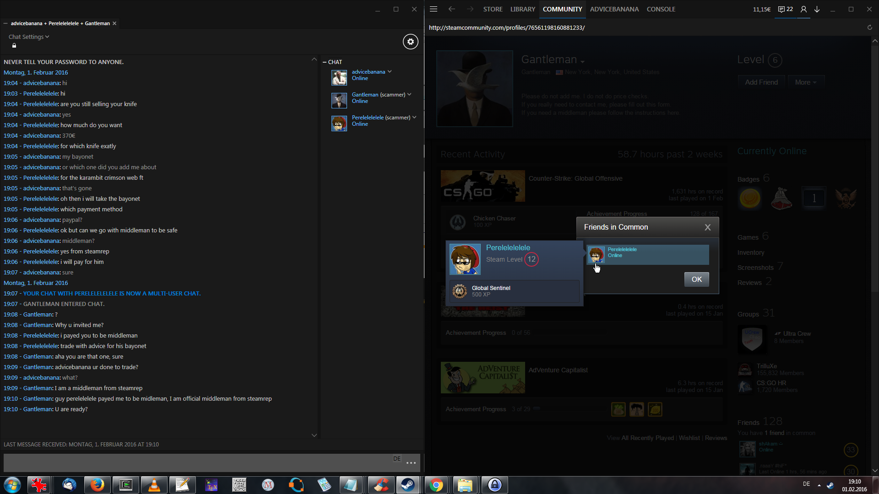Go back with the browser back arrow
Screen dimensions: 879x494
point(452,9)
